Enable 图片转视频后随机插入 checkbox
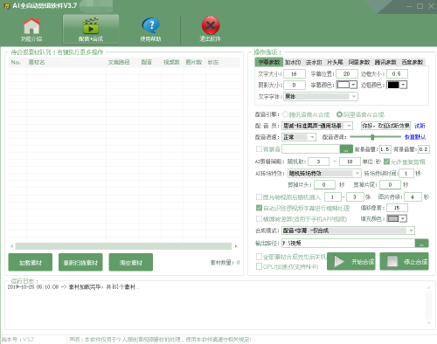 [x=259, y=197]
